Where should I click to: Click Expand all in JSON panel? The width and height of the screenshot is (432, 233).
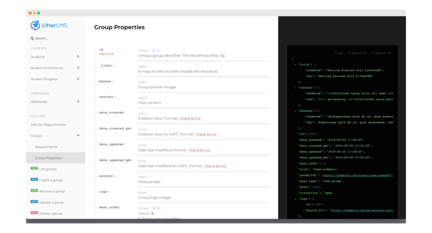[357, 53]
